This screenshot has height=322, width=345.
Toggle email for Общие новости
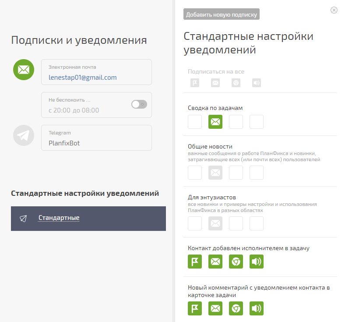pyautogui.click(x=215, y=173)
